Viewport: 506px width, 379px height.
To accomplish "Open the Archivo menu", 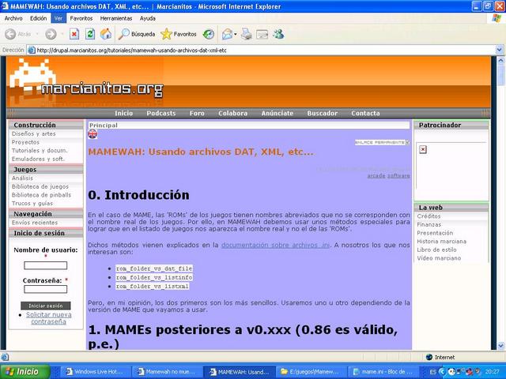I will [13, 18].
